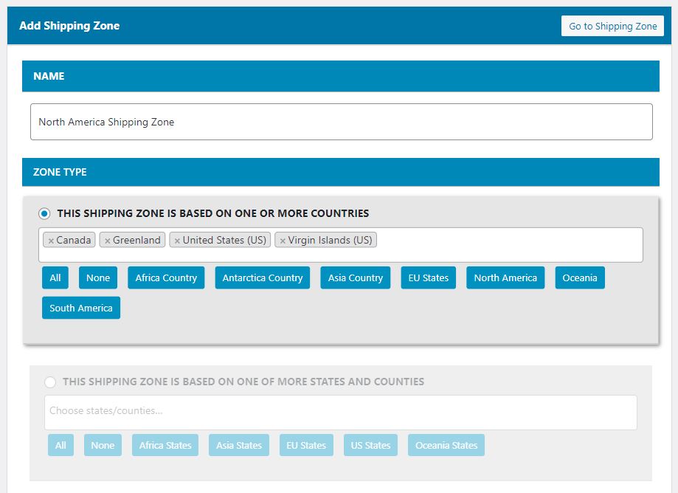Add Asia States group
Viewport: 678px width, 493px height.
(239, 445)
